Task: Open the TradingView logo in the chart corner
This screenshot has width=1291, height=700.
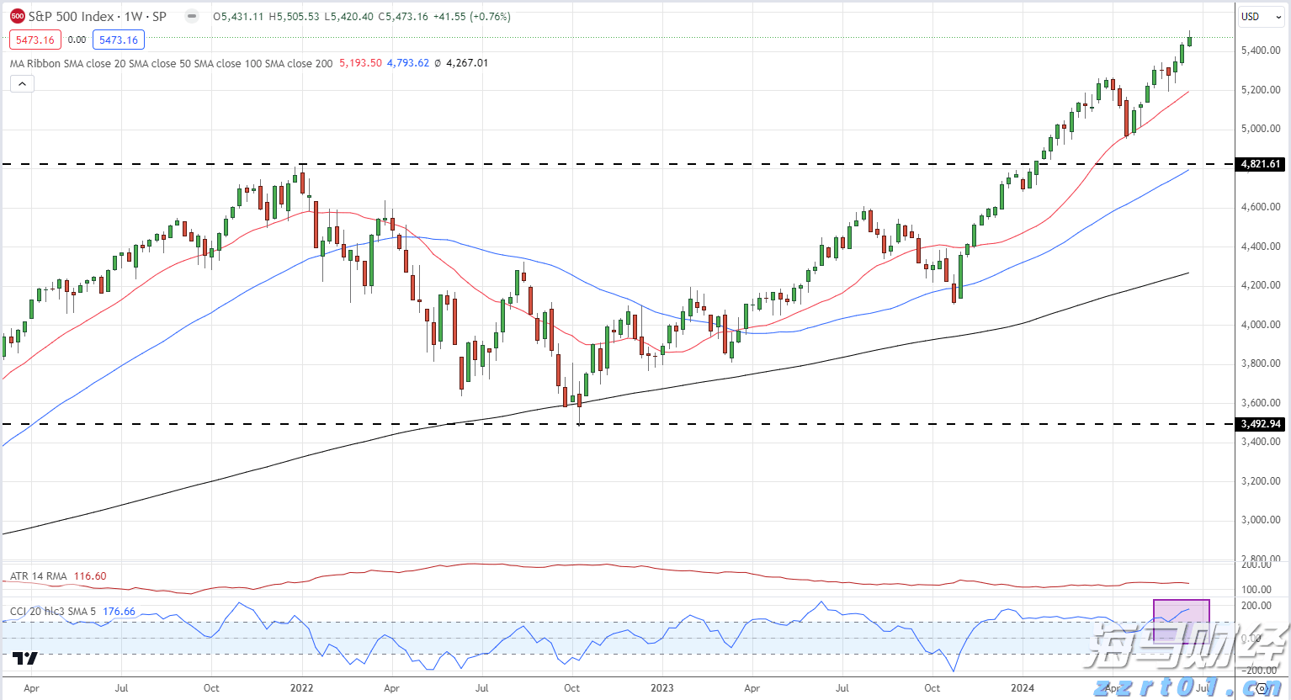Action: click(26, 658)
